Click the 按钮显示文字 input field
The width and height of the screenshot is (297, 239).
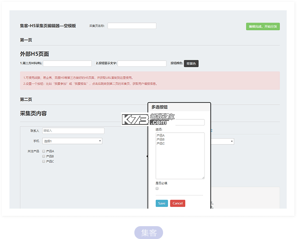coord(142,63)
